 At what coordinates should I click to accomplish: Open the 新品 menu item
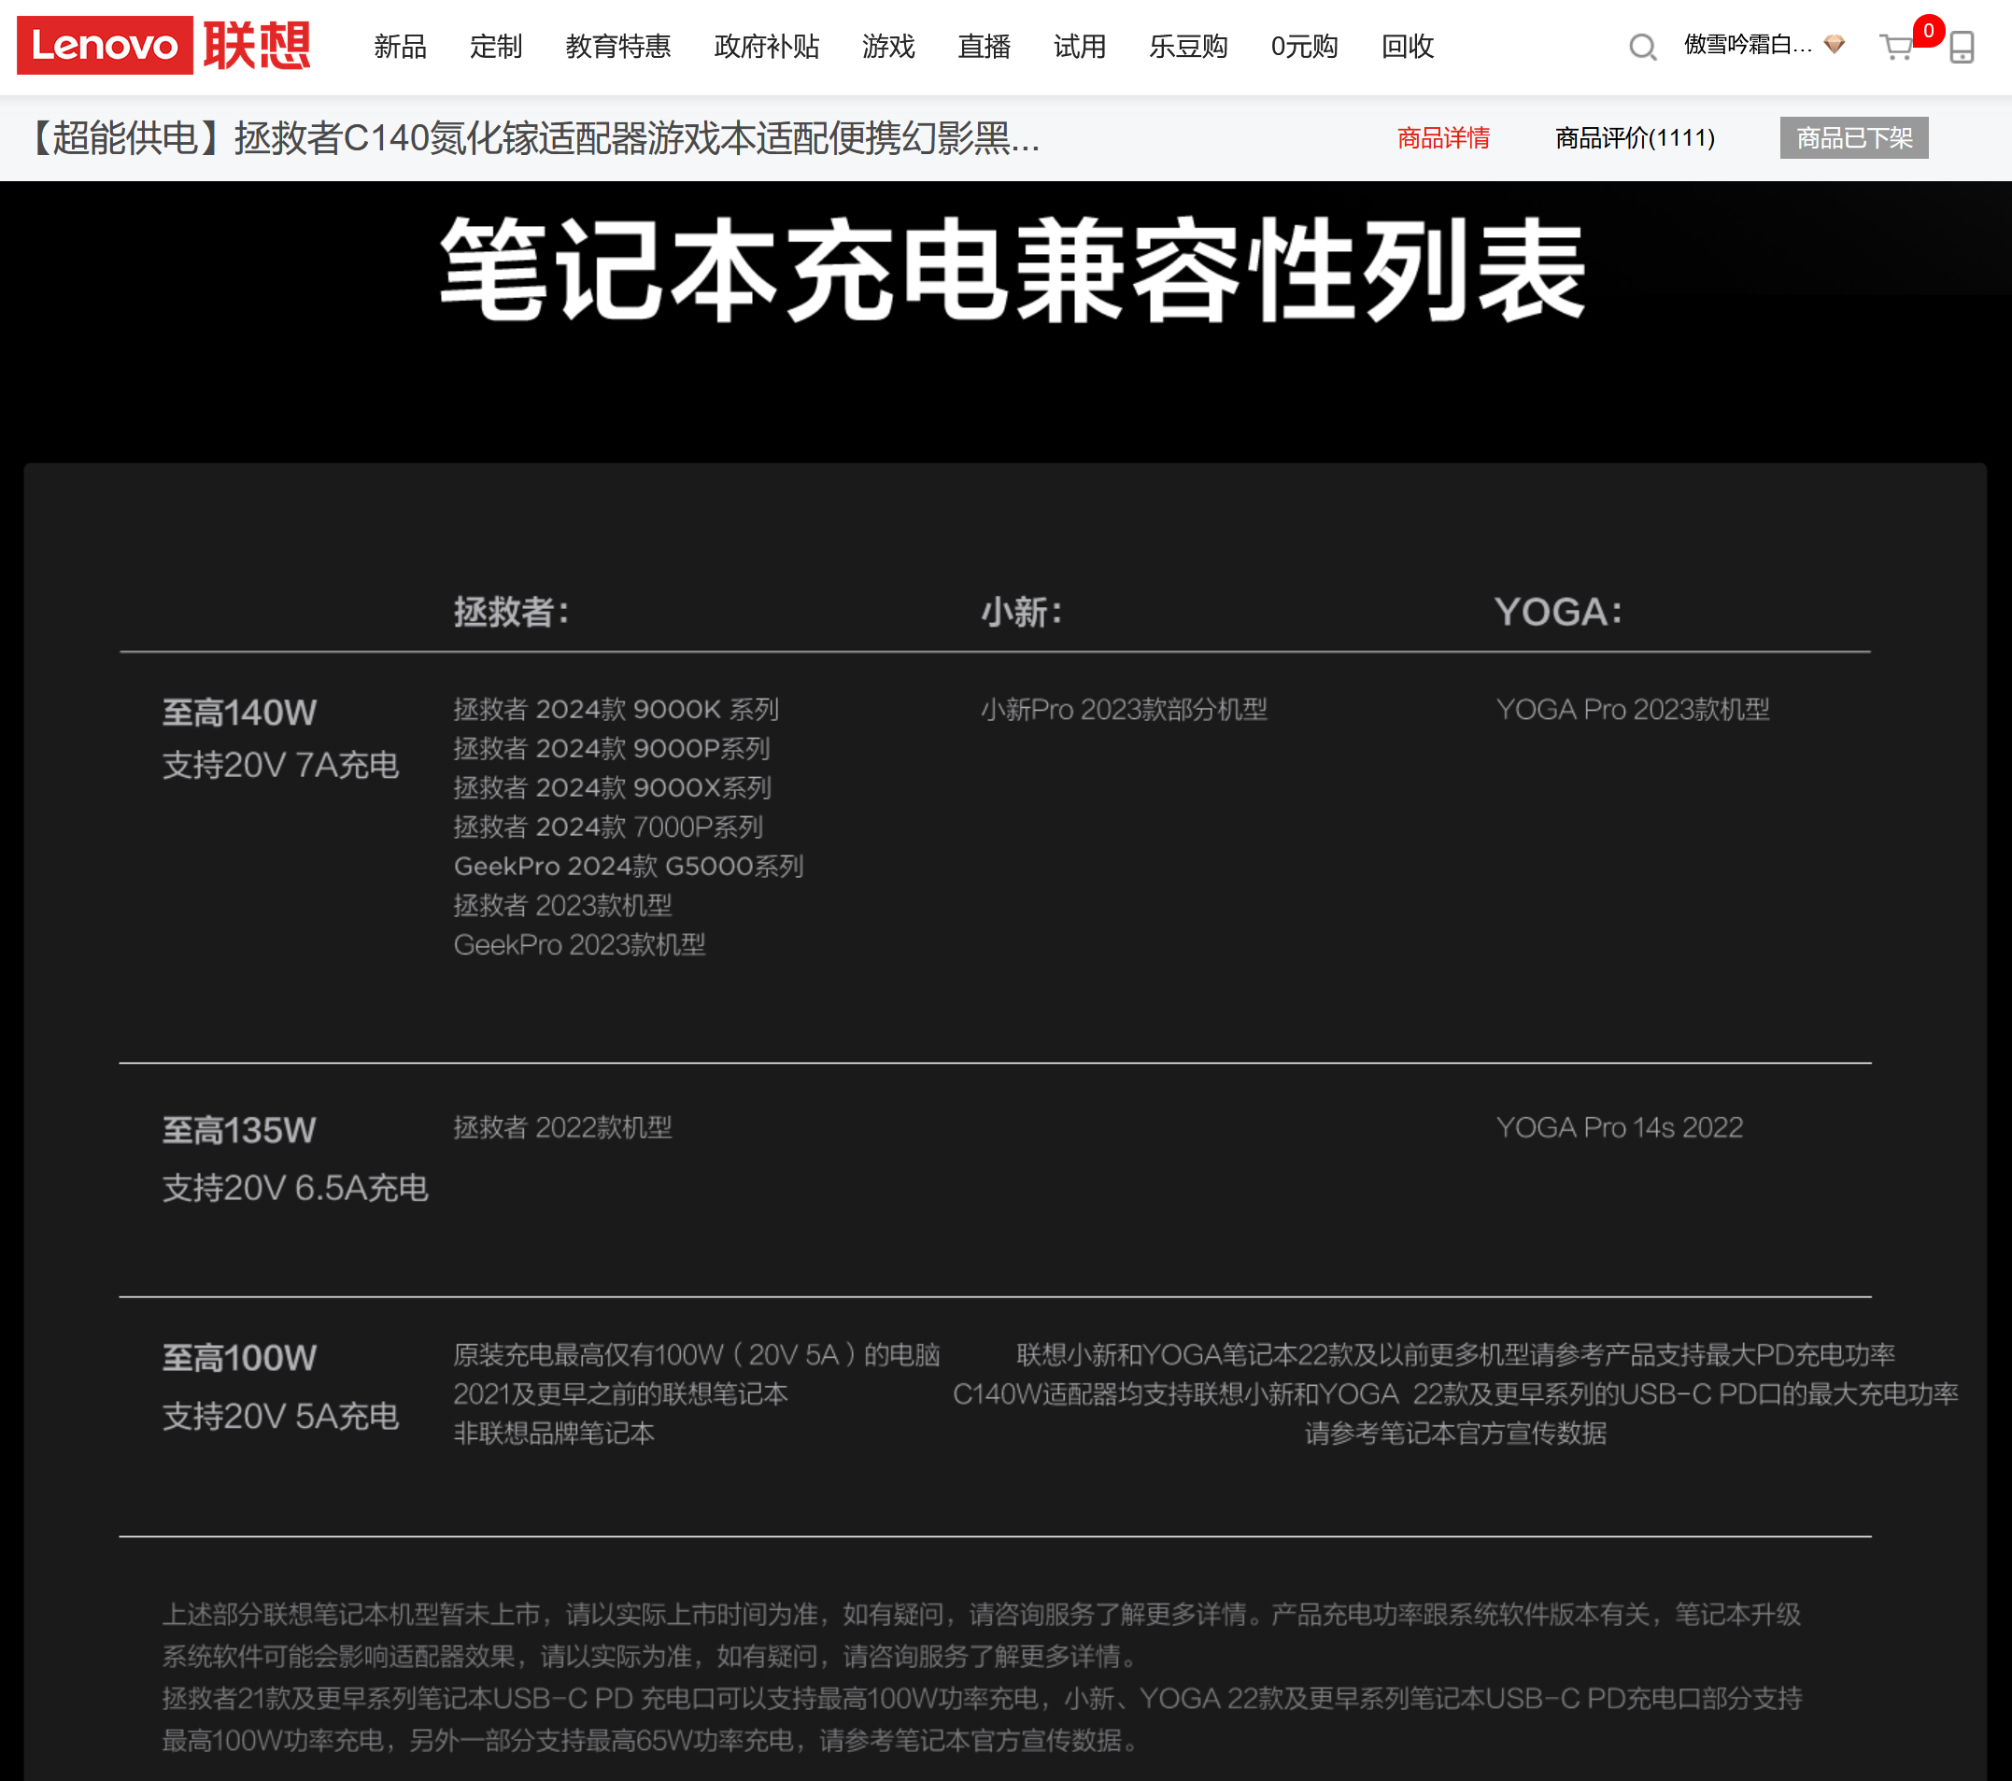pyautogui.click(x=400, y=47)
